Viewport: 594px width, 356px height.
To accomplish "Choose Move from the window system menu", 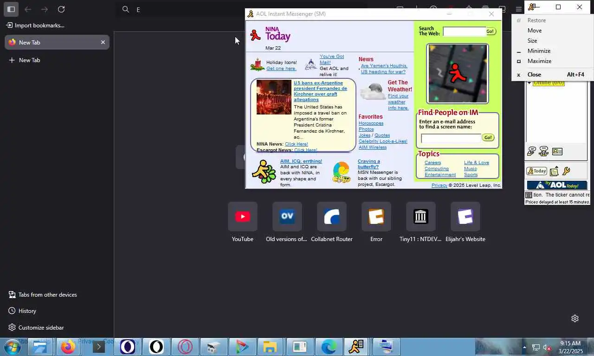I will [x=552, y=31].
